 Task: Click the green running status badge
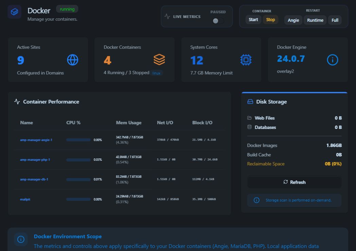pos(67,9)
